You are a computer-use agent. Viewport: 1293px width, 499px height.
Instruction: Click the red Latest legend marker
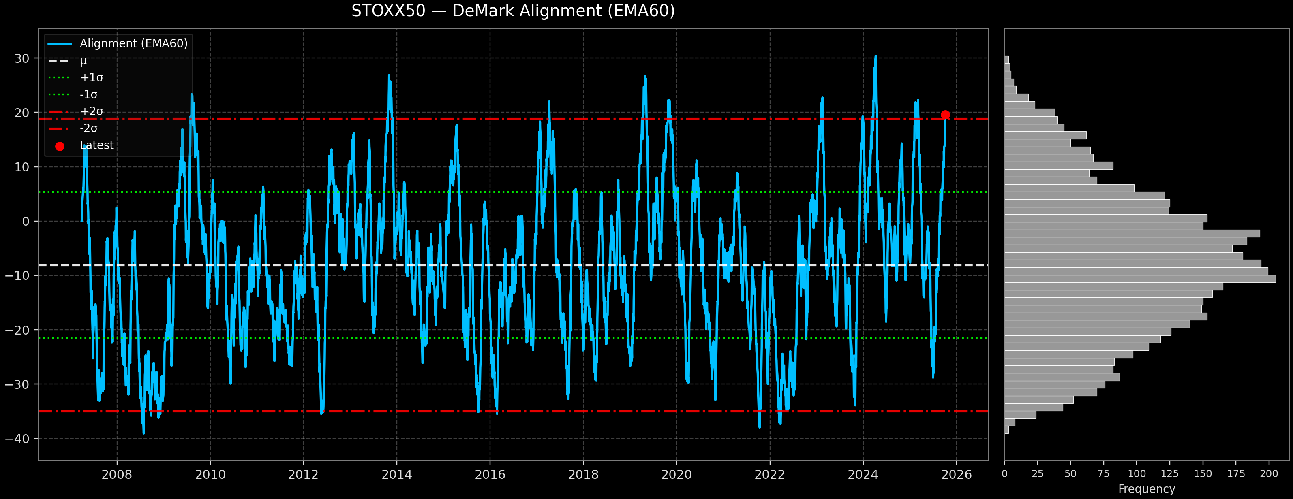[x=60, y=147]
